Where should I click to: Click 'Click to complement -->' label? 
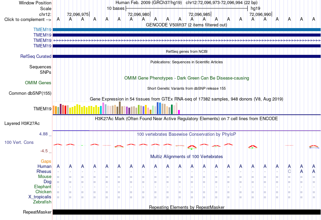[x=28, y=20]
